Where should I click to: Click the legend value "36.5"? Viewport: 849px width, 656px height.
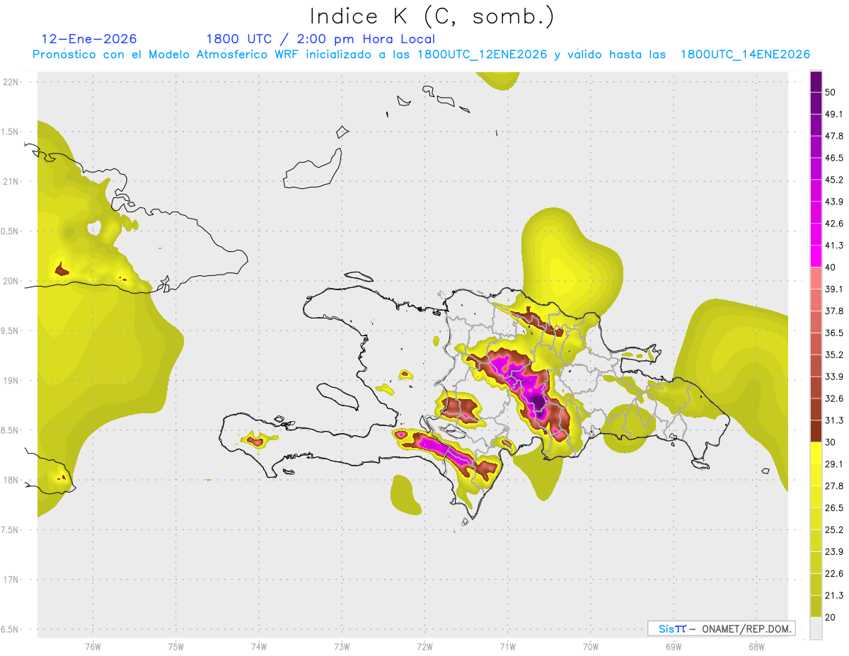[x=834, y=333]
